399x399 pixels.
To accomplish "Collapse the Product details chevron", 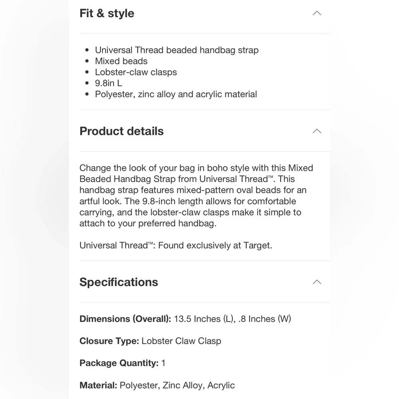I will click(x=317, y=131).
